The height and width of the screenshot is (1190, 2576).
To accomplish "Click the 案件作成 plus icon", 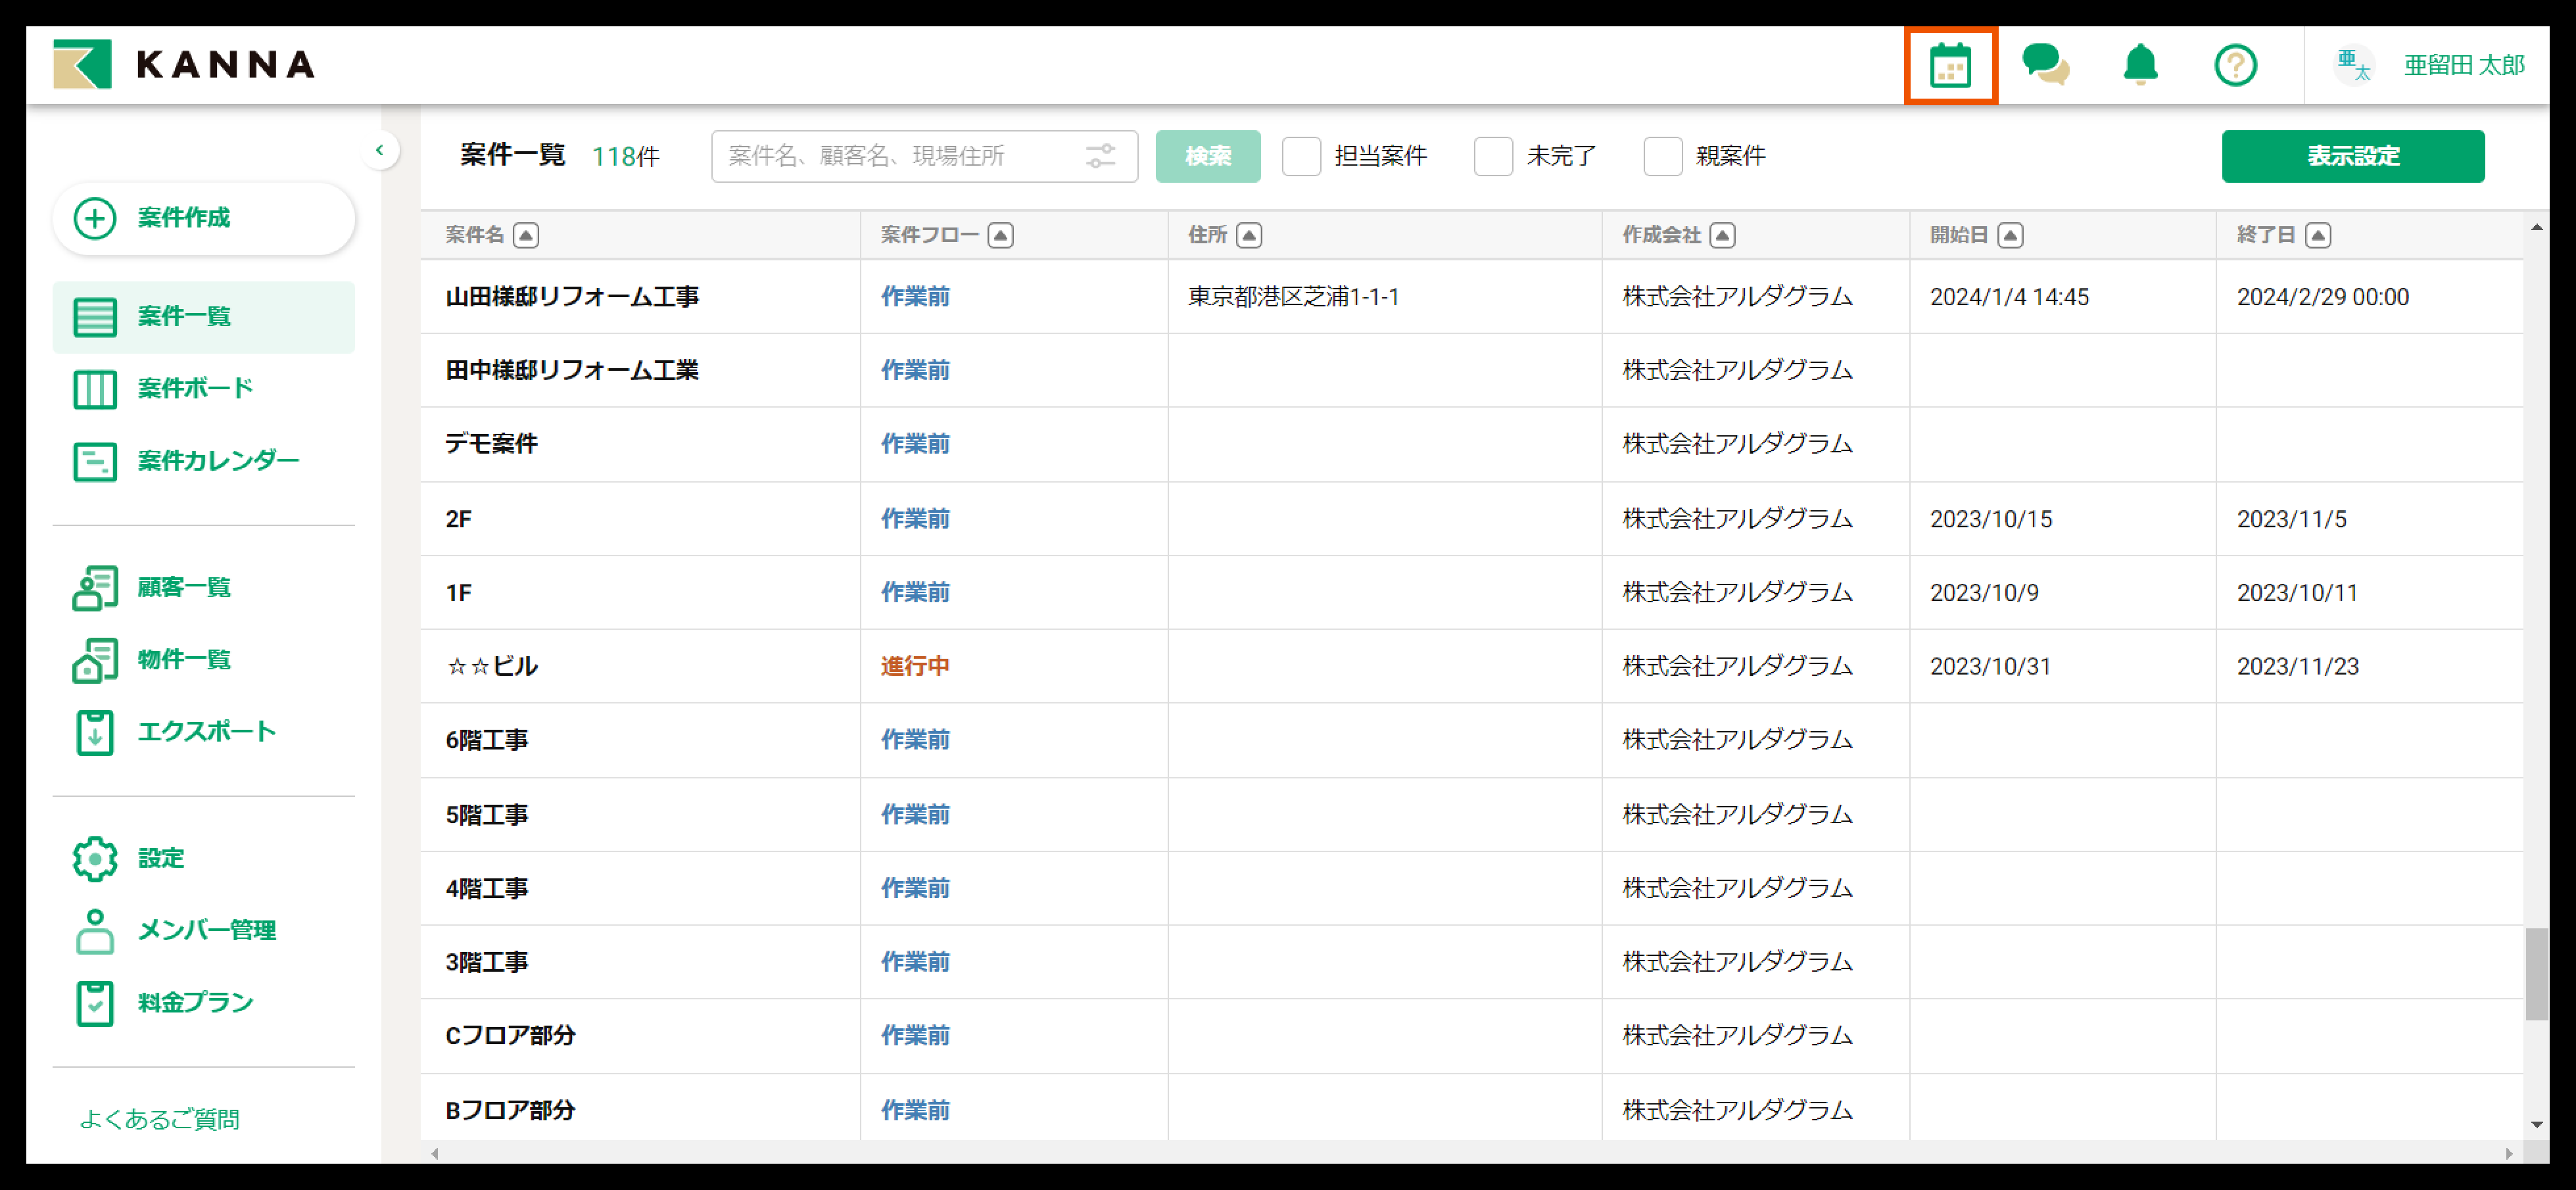I will pos(95,218).
